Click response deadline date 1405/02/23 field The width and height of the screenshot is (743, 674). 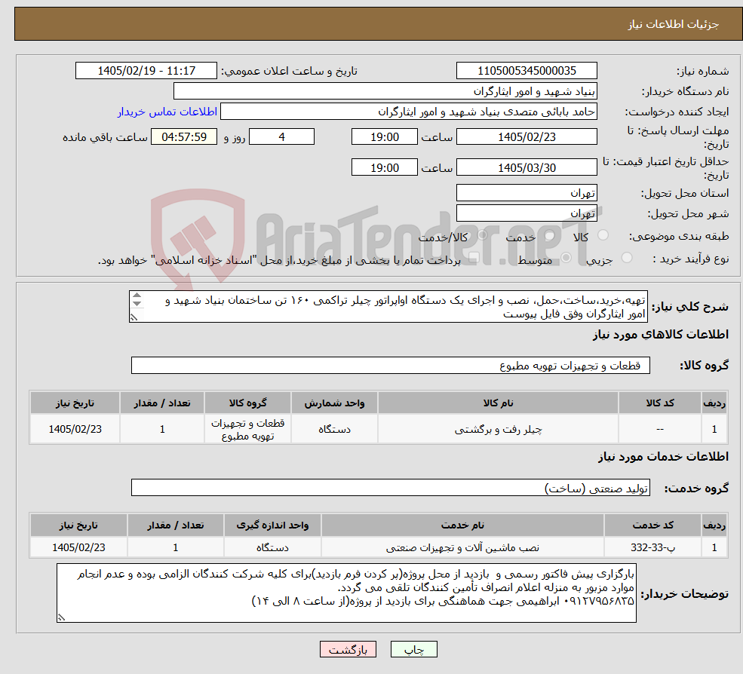pyautogui.click(x=527, y=137)
